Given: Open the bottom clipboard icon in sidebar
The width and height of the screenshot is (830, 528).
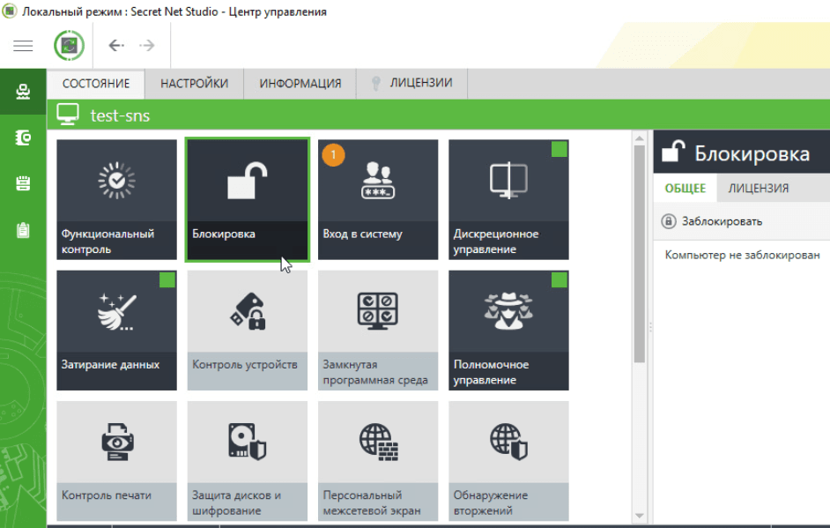Looking at the screenshot, I should coord(23,229).
